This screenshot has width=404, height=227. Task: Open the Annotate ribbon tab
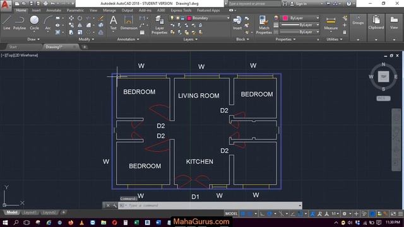54,10
